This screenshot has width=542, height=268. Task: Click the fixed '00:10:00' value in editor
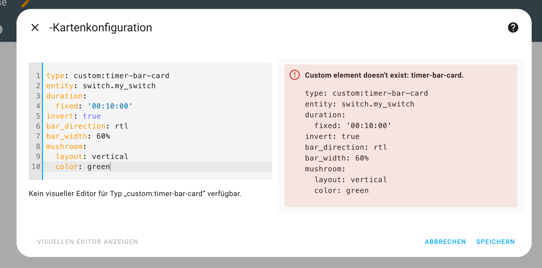(x=112, y=106)
